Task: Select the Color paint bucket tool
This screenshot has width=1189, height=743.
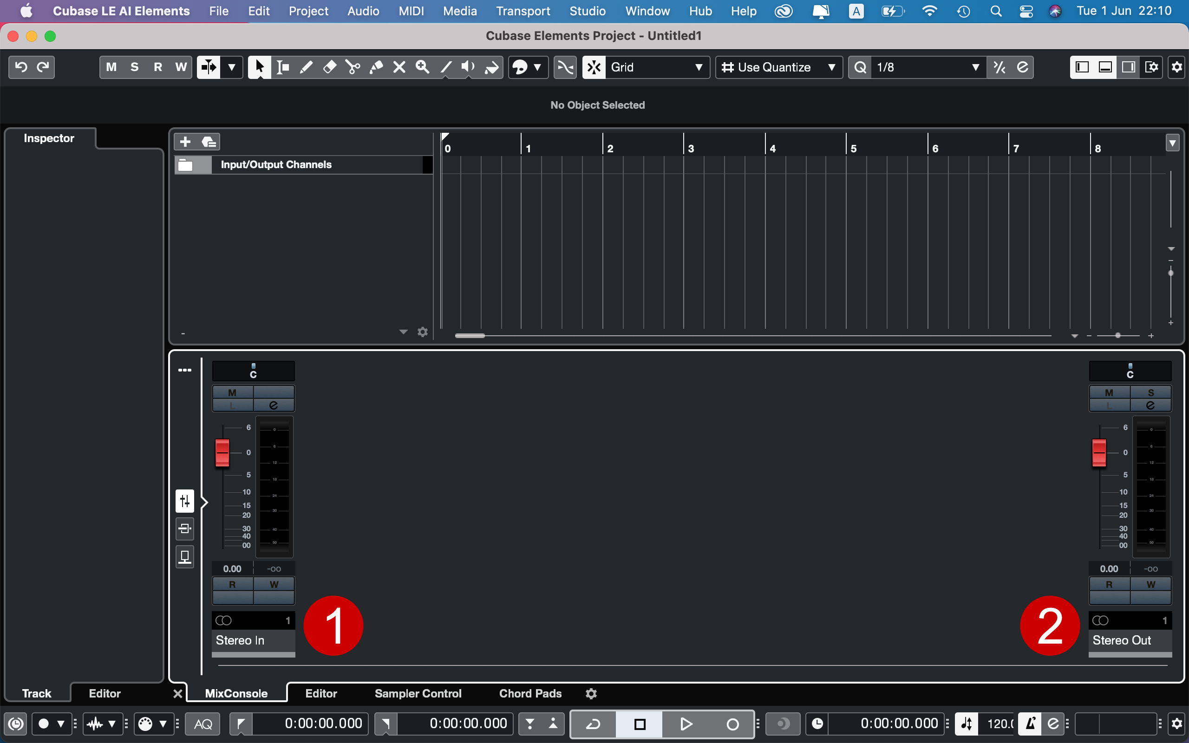Action: click(492, 67)
